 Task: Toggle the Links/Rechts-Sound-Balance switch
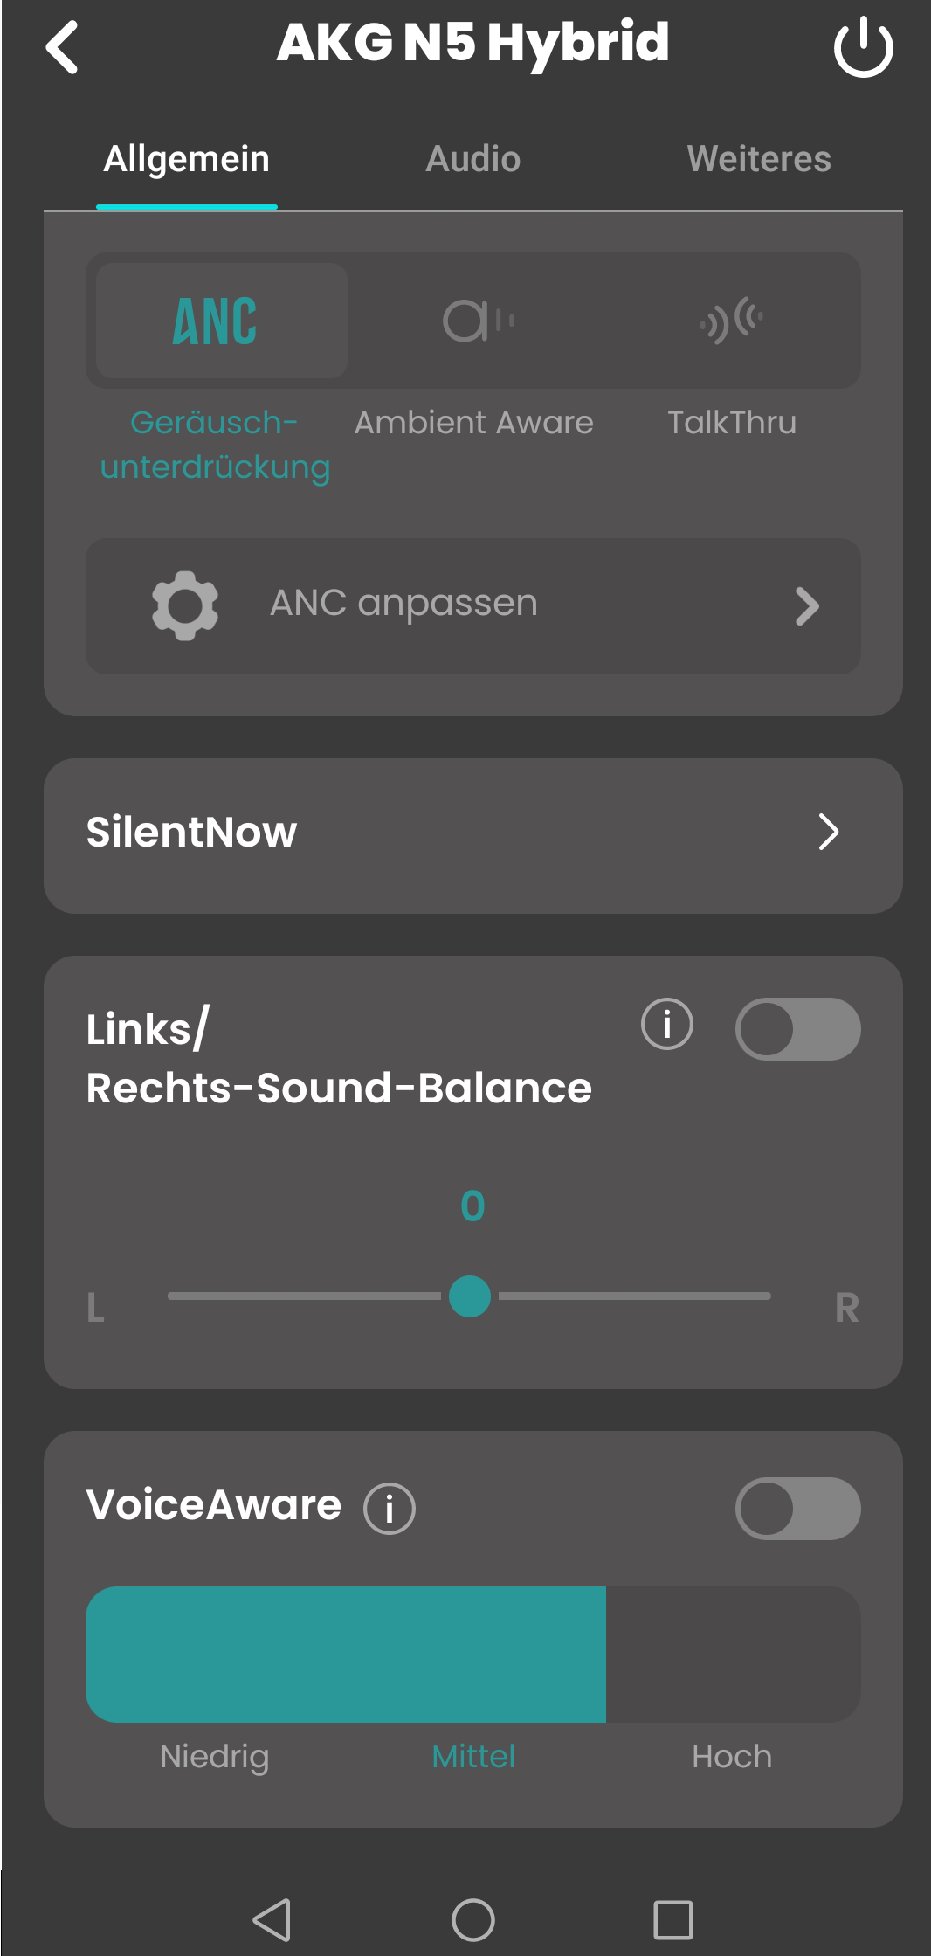[797, 1029]
